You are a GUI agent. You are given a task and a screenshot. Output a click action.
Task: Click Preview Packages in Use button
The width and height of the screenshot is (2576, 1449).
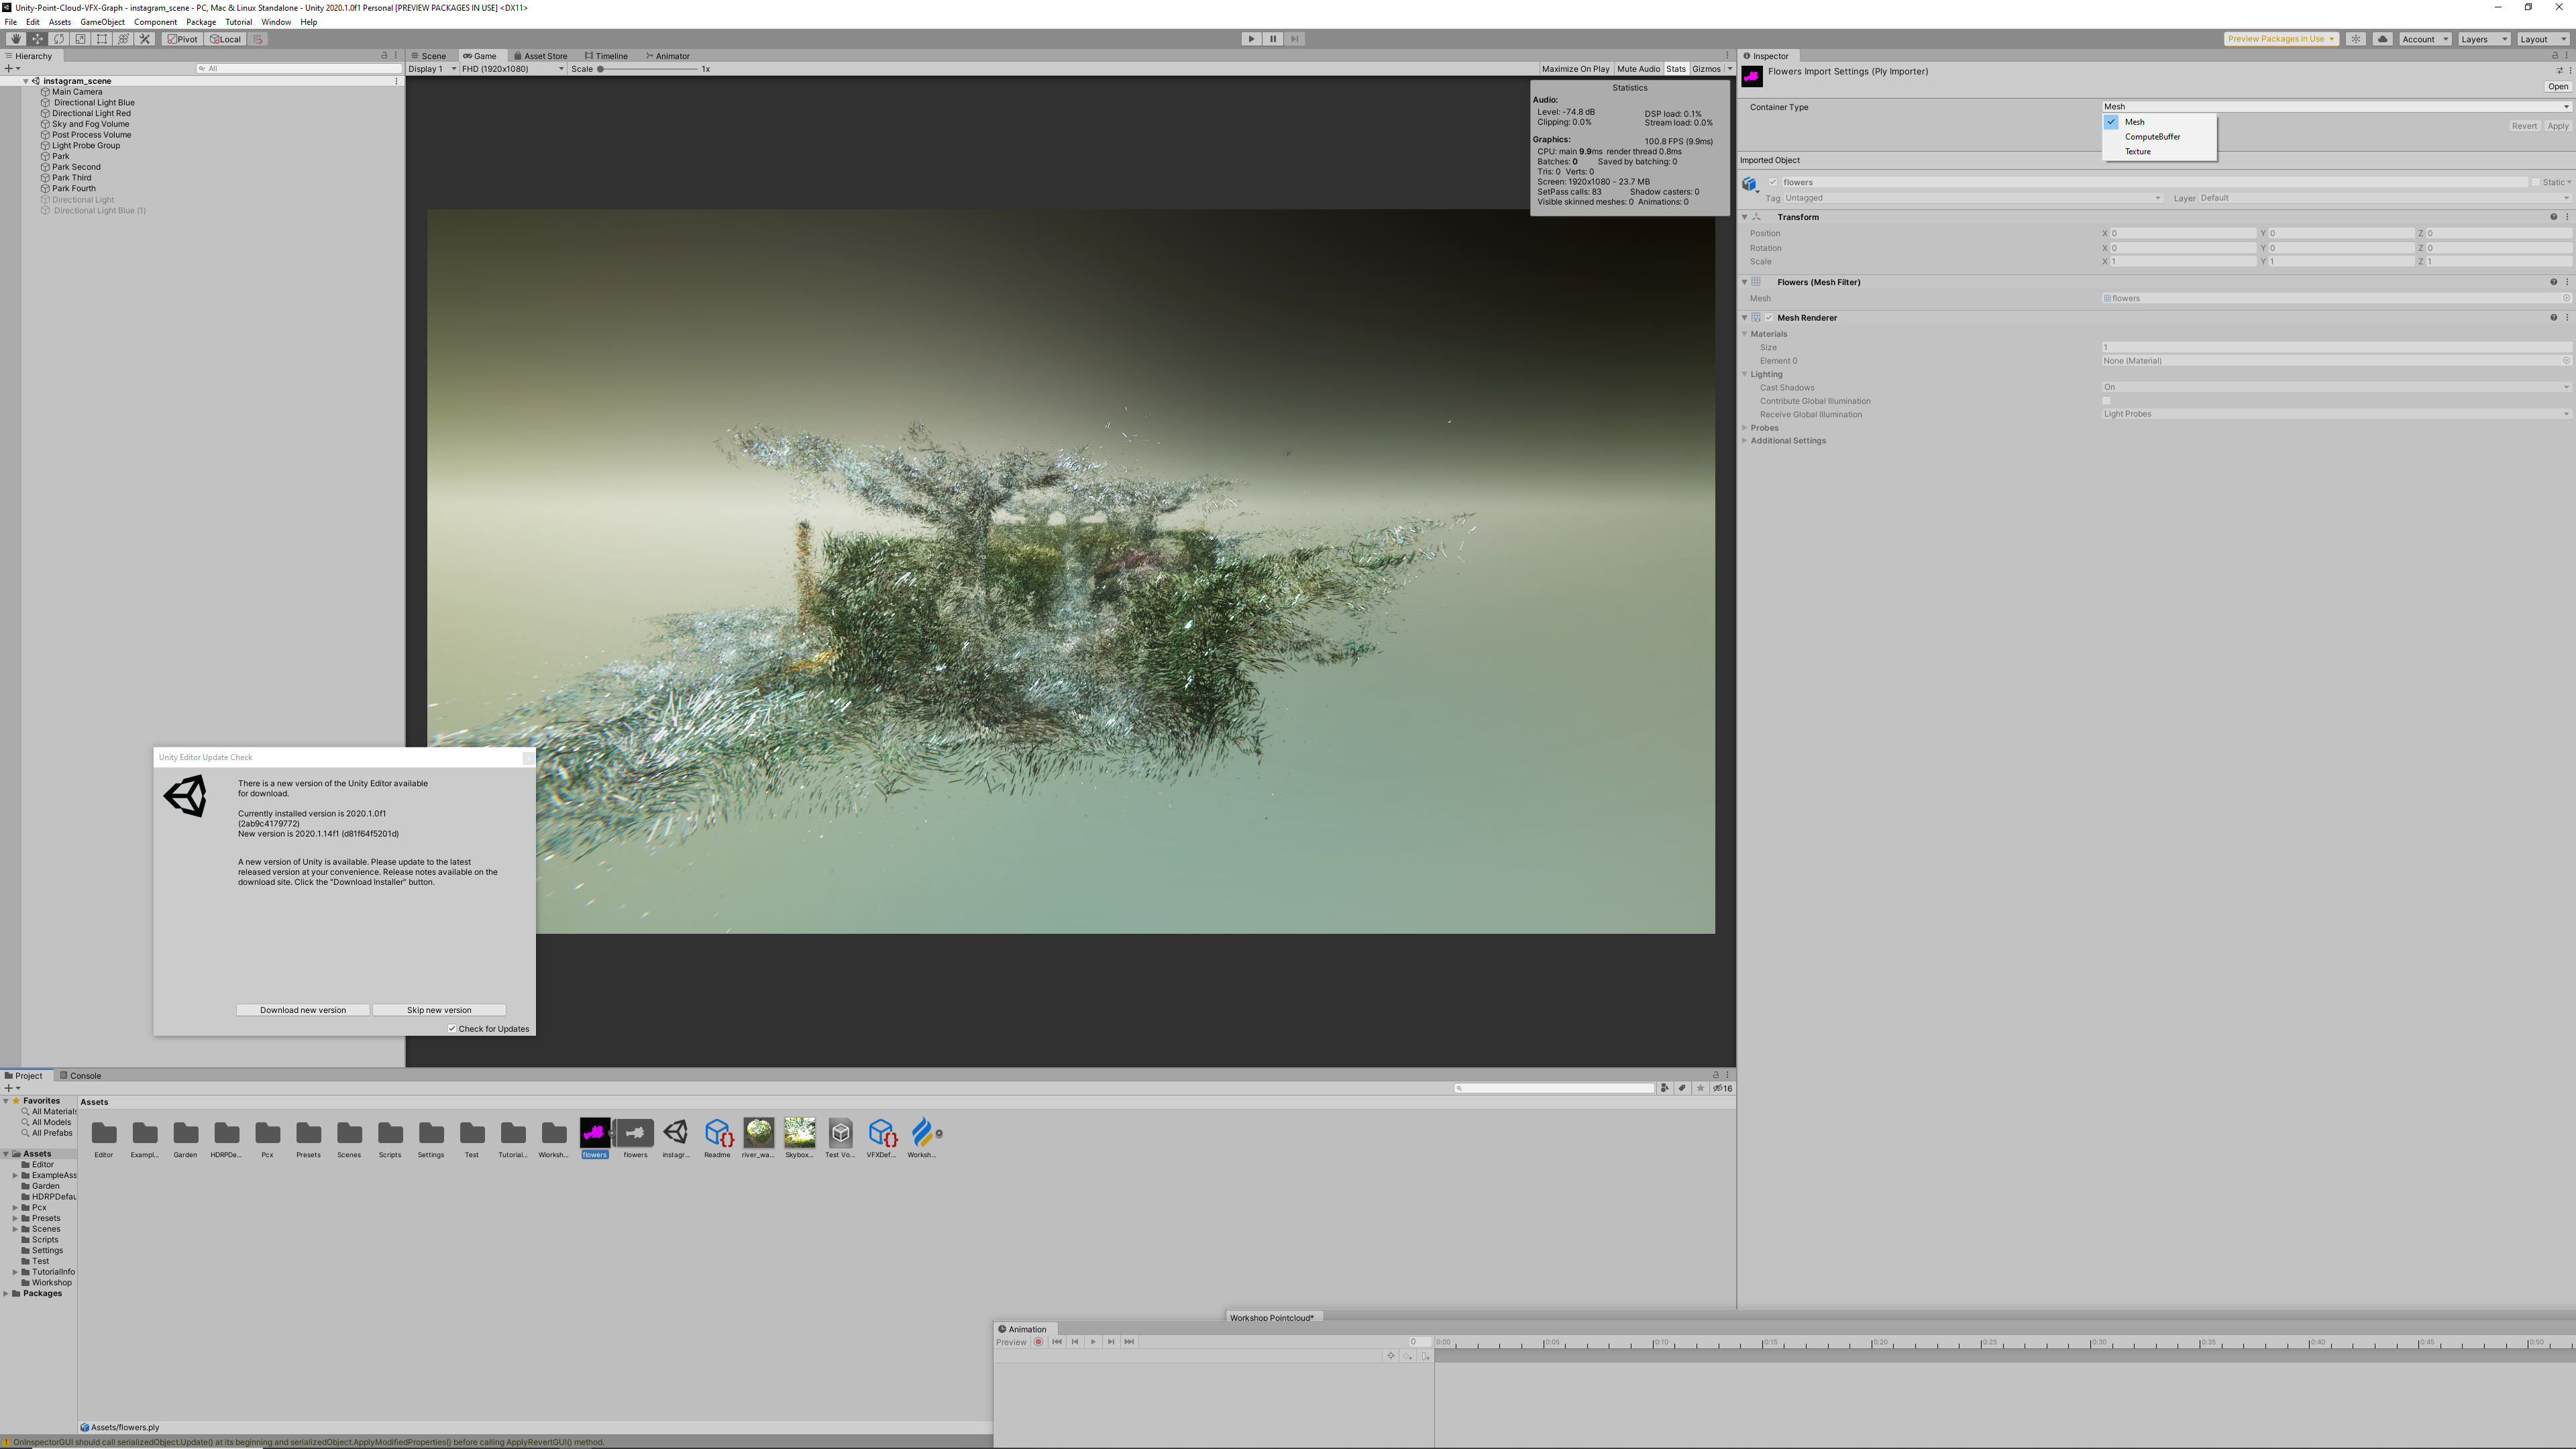[2281, 39]
